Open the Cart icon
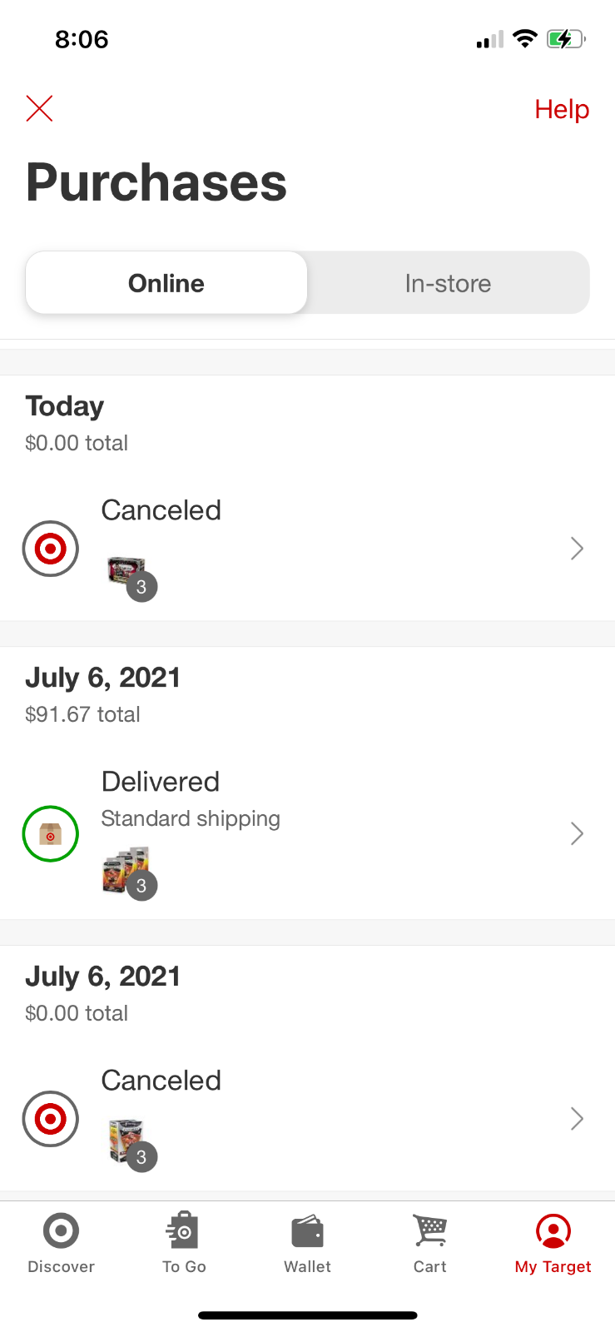Viewport: 615px width, 1332px height. click(430, 1230)
